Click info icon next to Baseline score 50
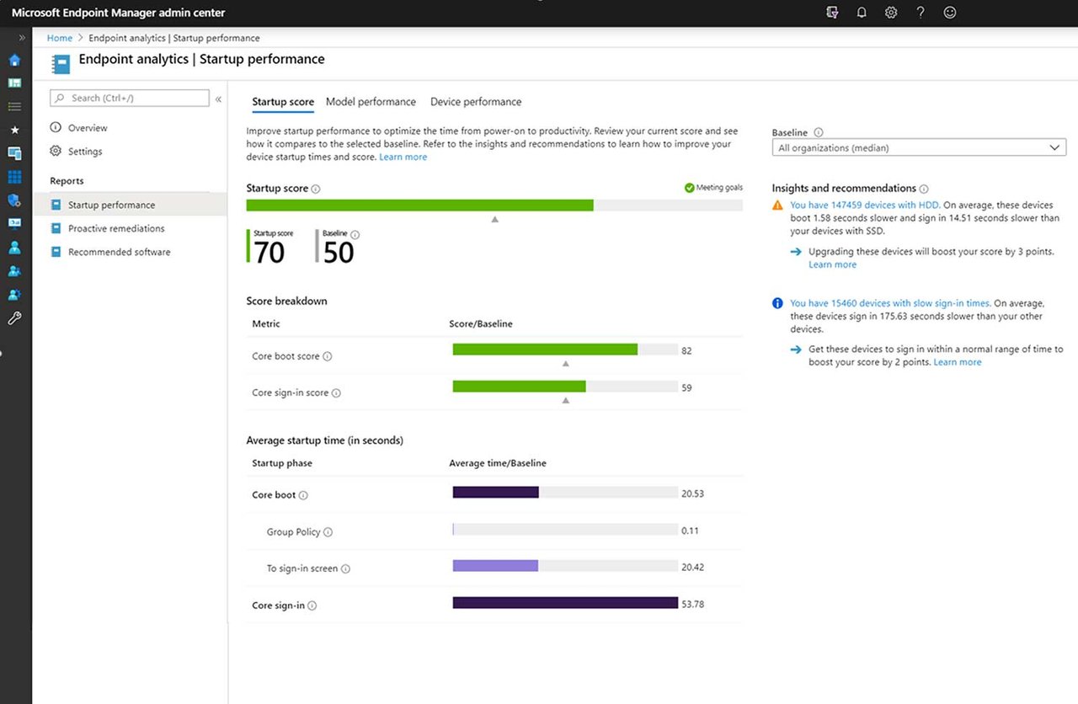 coord(355,235)
